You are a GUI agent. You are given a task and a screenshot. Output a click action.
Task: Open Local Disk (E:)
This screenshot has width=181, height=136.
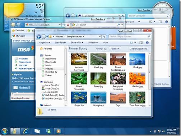coord(50,92)
